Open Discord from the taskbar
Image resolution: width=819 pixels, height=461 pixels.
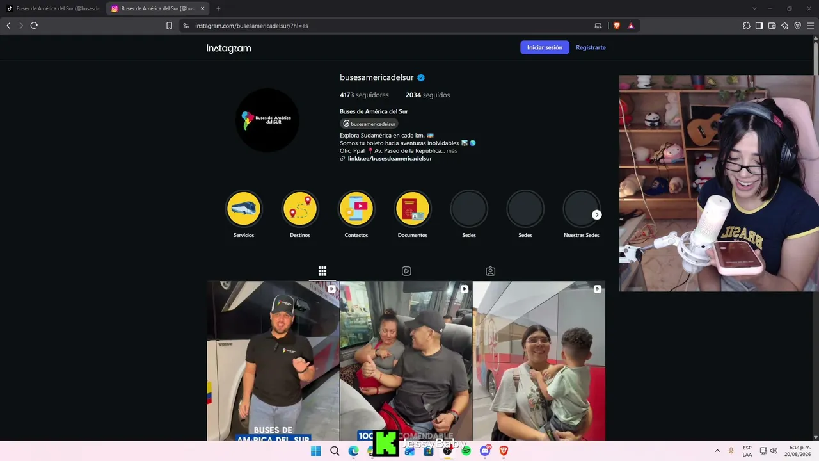485,451
